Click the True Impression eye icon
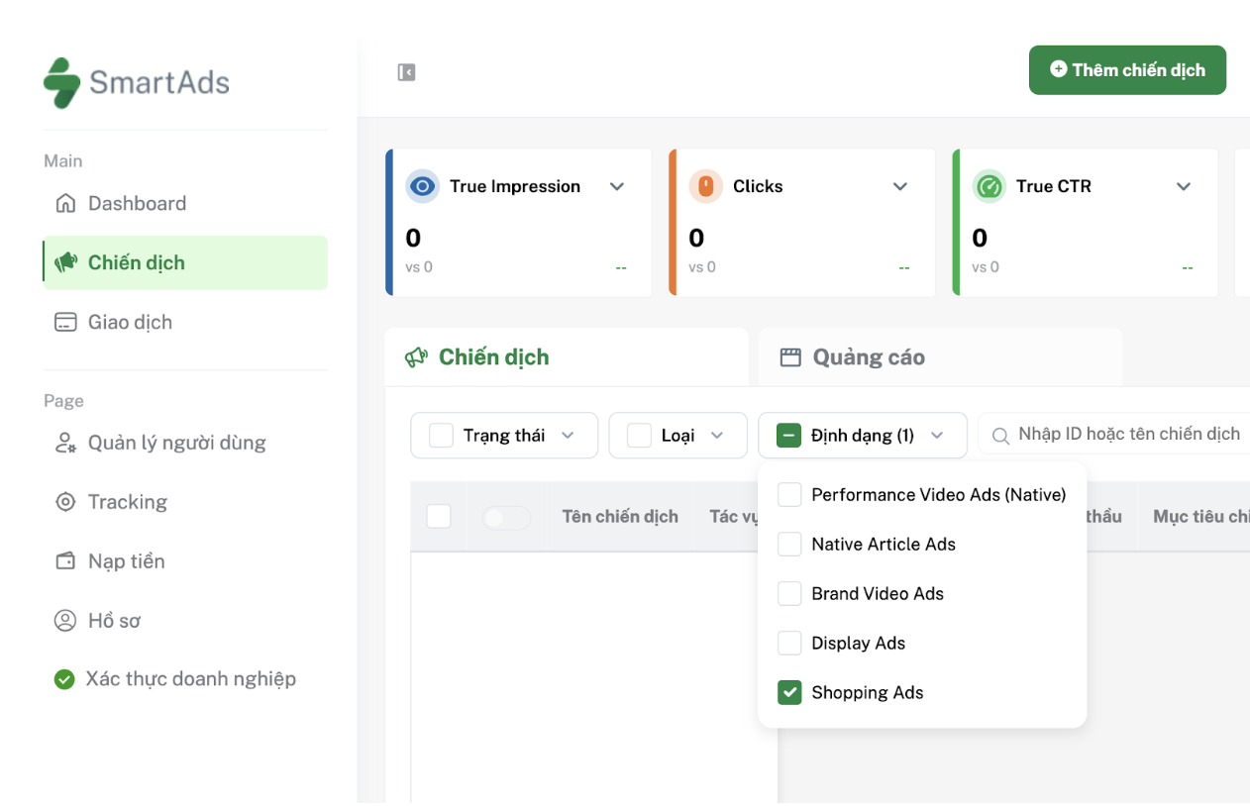 (x=423, y=186)
